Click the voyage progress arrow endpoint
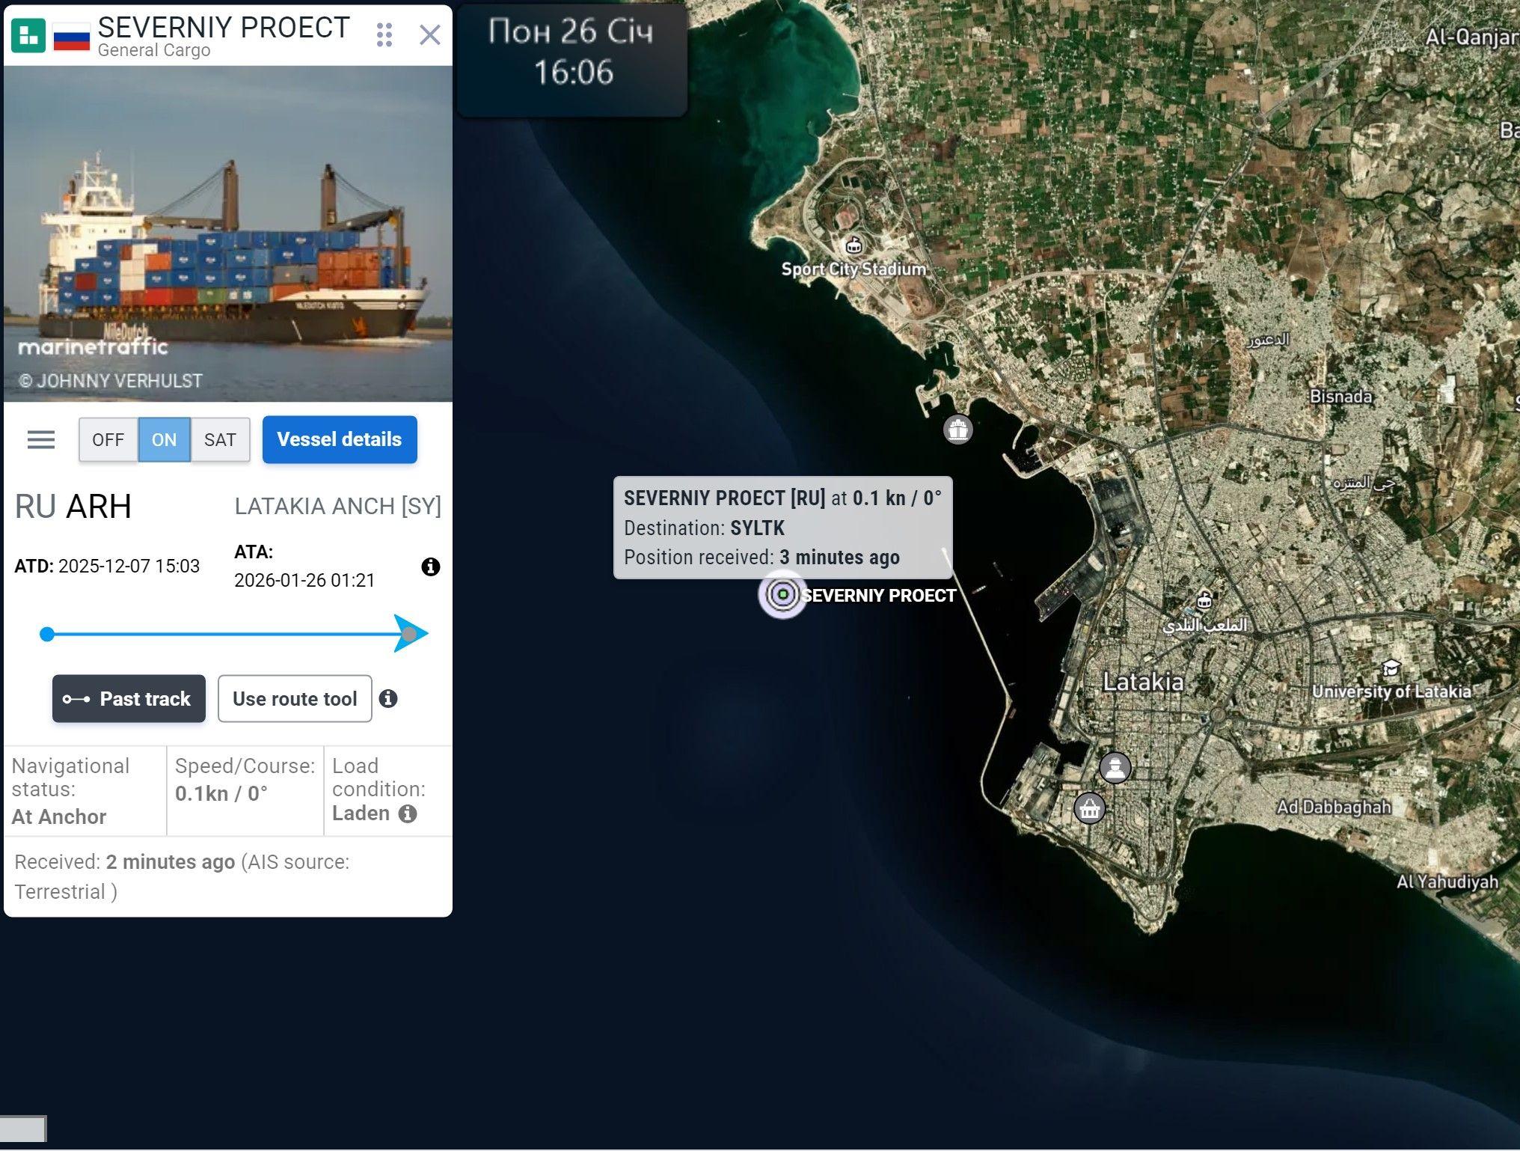 [x=410, y=634]
